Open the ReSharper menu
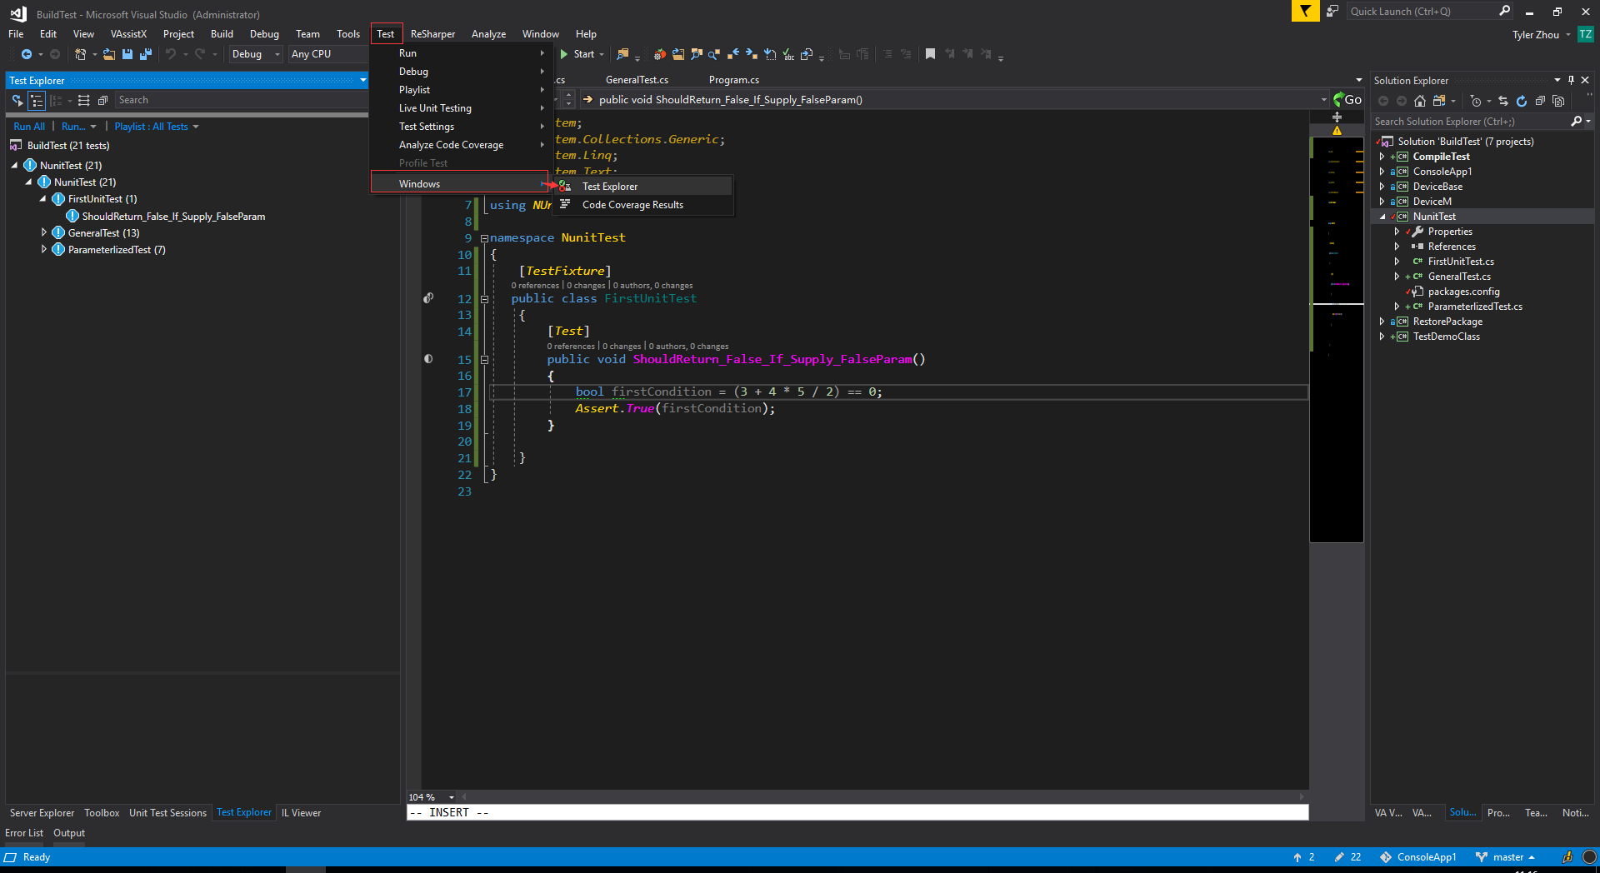Image resolution: width=1600 pixels, height=873 pixels. (432, 34)
